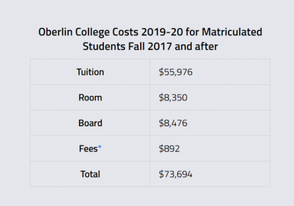Viewport: 294px width, 206px height.
Task: Click the blue asterisk beside Fees
Action: pyautogui.click(x=100, y=147)
